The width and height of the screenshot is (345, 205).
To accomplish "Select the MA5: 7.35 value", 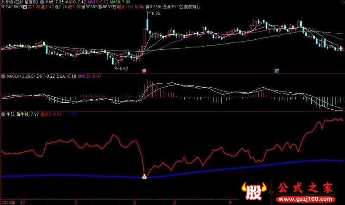I will click(55, 2).
